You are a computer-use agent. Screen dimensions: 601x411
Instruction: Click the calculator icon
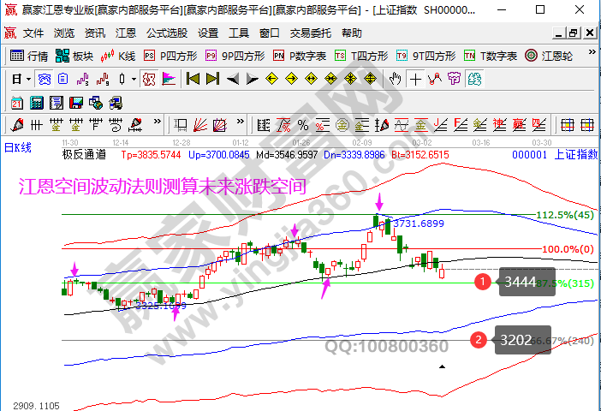point(36,102)
